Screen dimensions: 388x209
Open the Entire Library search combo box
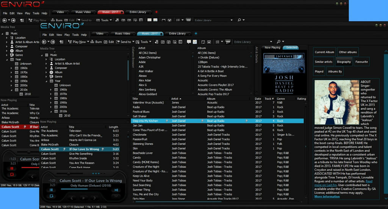253,42
